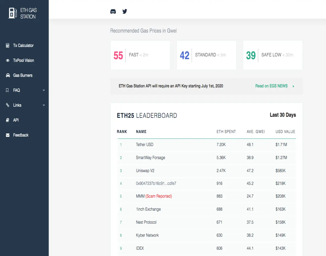Expand the FAQ submenu chevron
This screenshot has width=326, height=256.
(x=44, y=90)
